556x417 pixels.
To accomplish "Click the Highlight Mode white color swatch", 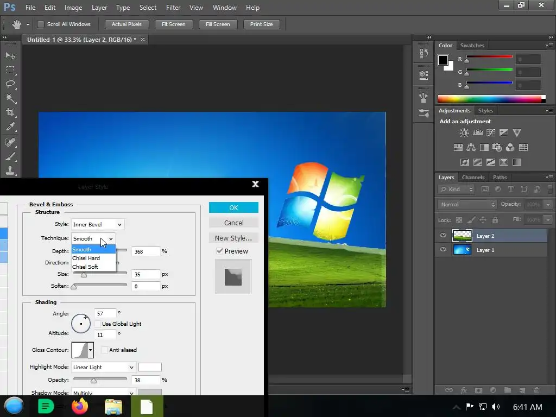I will (150, 367).
